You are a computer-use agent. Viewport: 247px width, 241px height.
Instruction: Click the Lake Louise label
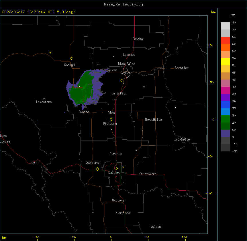click(x=5, y=139)
